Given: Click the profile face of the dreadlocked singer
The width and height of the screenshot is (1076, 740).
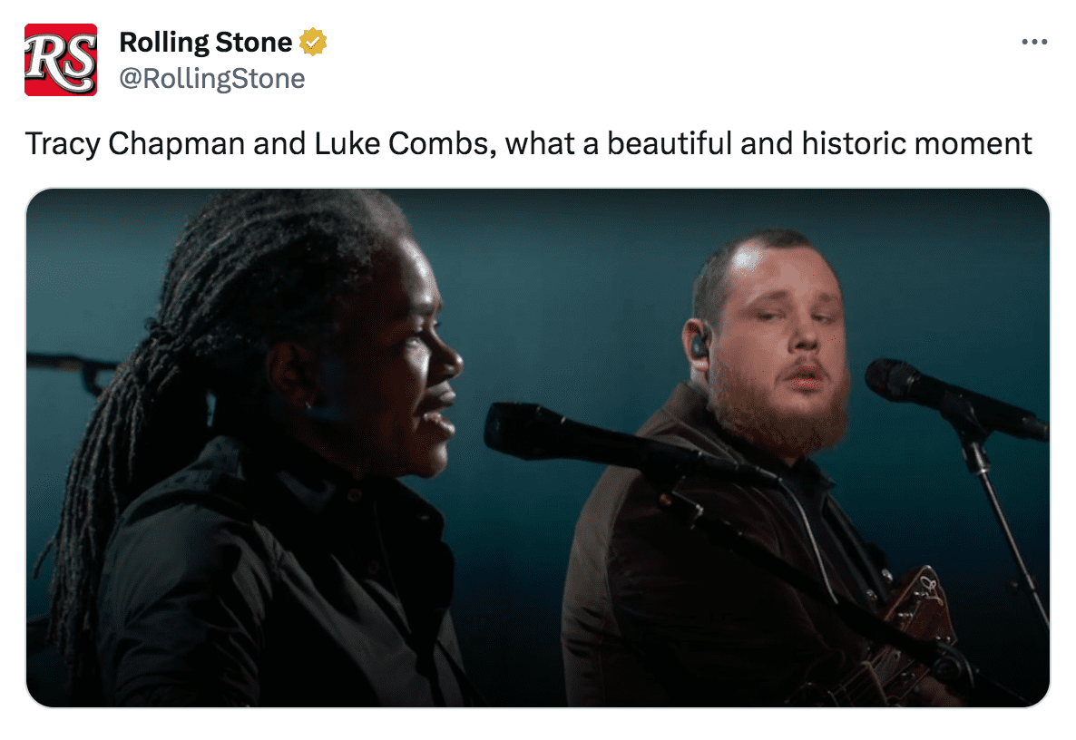Looking at the screenshot, I should click(x=408, y=363).
